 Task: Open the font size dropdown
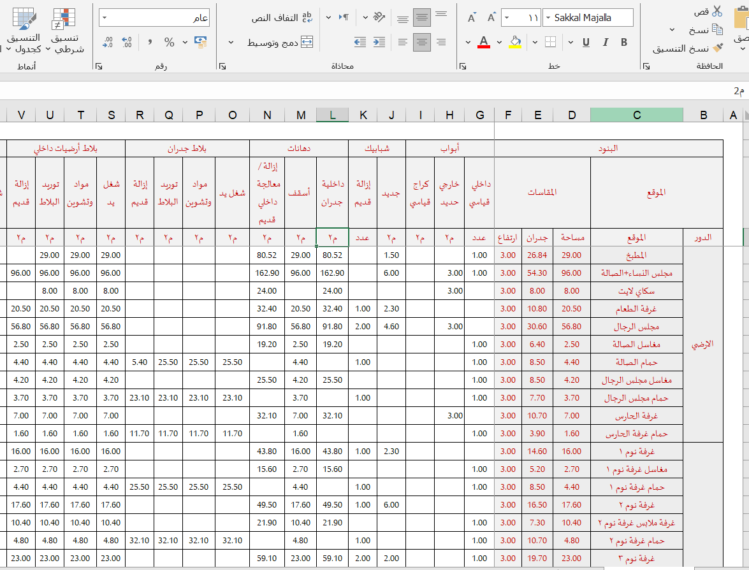pyautogui.click(x=506, y=16)
